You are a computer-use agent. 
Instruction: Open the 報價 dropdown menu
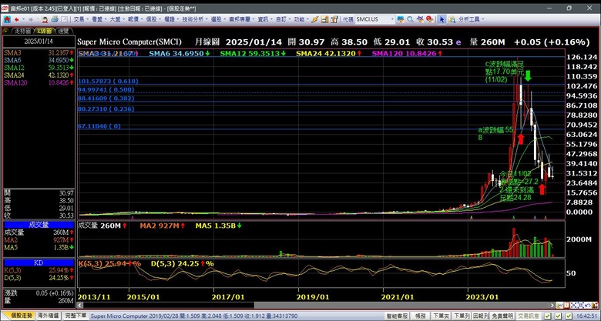click(136, 19)
